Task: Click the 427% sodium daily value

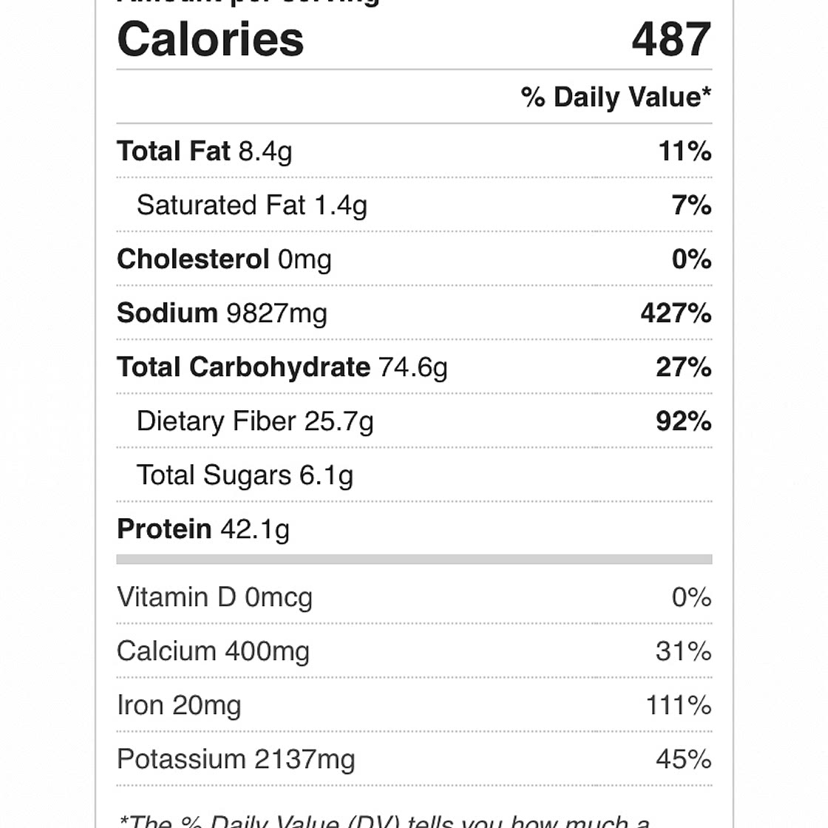Action: (676, 313)
